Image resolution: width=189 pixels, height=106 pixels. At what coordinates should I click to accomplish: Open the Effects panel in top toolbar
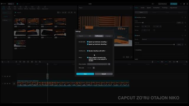[26, 8]
